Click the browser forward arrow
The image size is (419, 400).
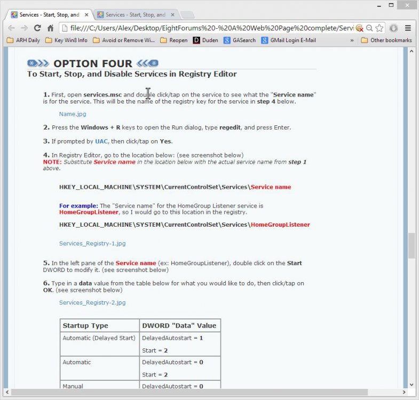point(25,28)
